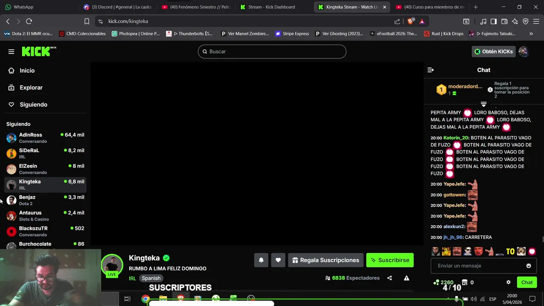
Task: Click the Spanish language tag
Action: (151, 278)
